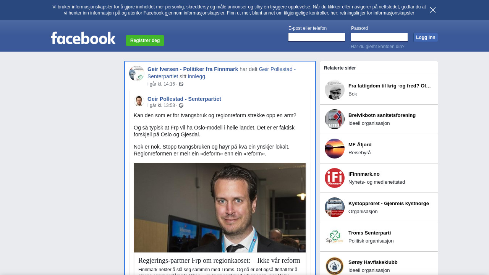489x275 pixels.
Task: Open Geir Pollestad - Senterpartiet author name
Action: point(184,99)
